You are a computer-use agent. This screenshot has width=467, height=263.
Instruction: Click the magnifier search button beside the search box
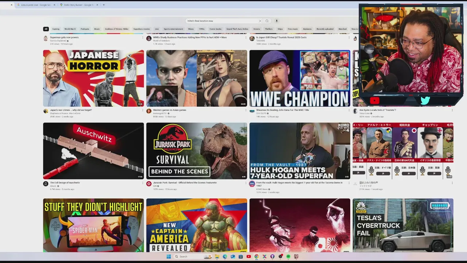pos(267,21)
